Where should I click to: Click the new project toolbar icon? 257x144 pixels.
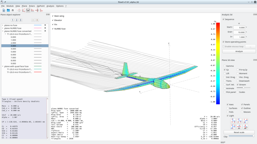(x=4, y=10)
